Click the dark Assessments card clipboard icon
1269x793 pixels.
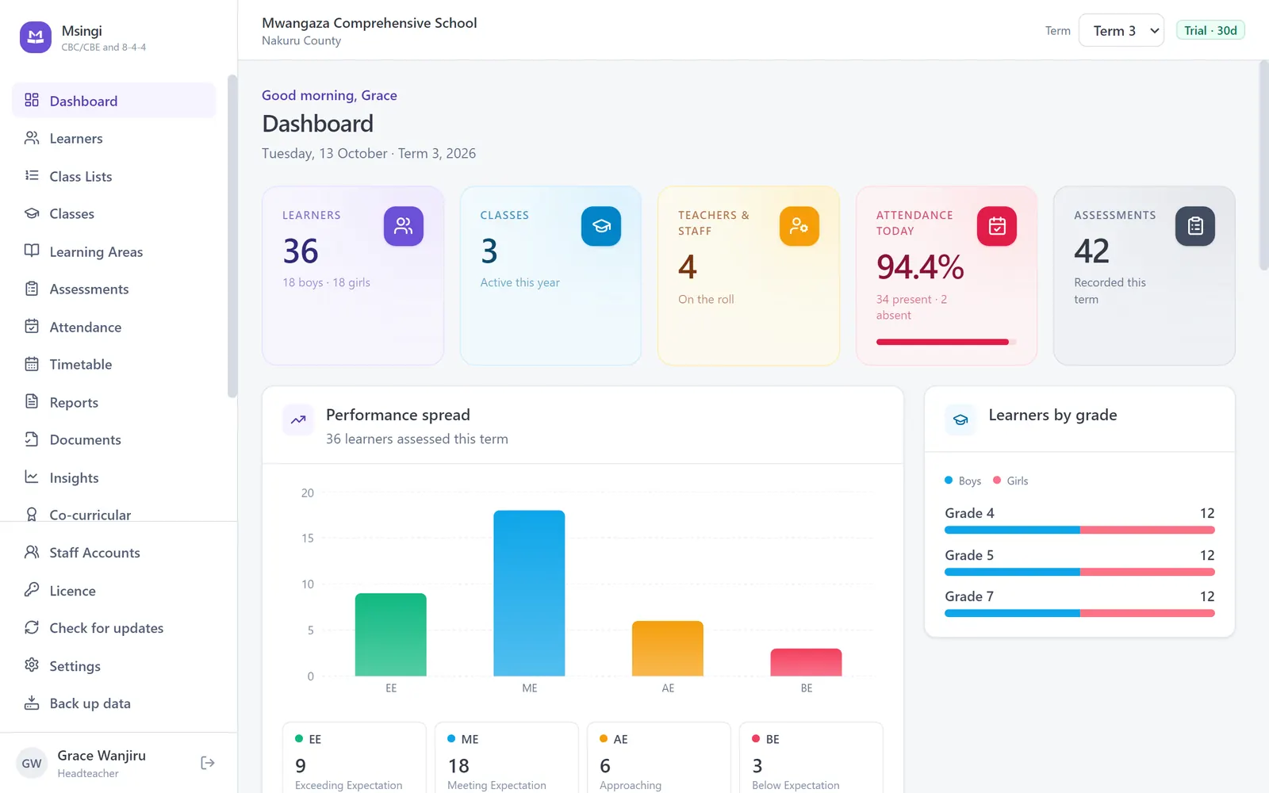1195,226
